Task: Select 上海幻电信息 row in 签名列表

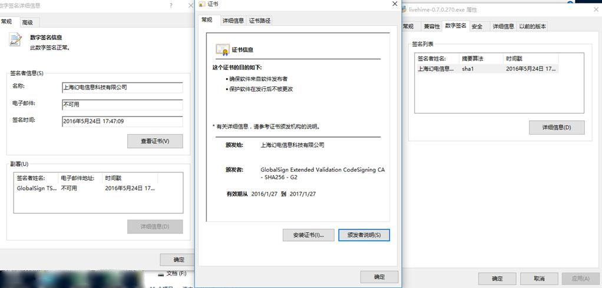Action: coord(487,69)
